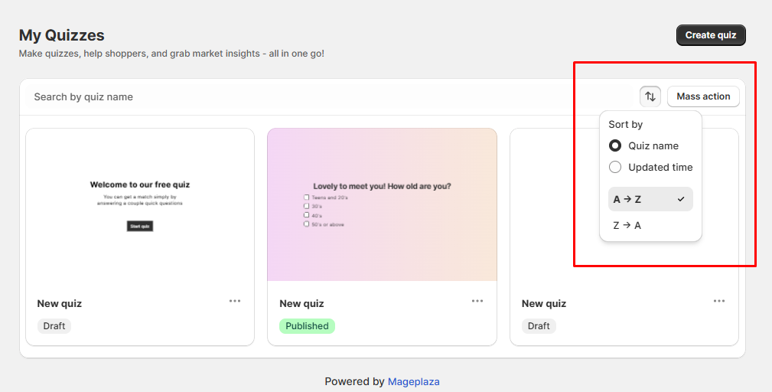Viewport: 772px width, 392px height.
Task: Click the Published status badge
Action: click(x=307, y=326)
